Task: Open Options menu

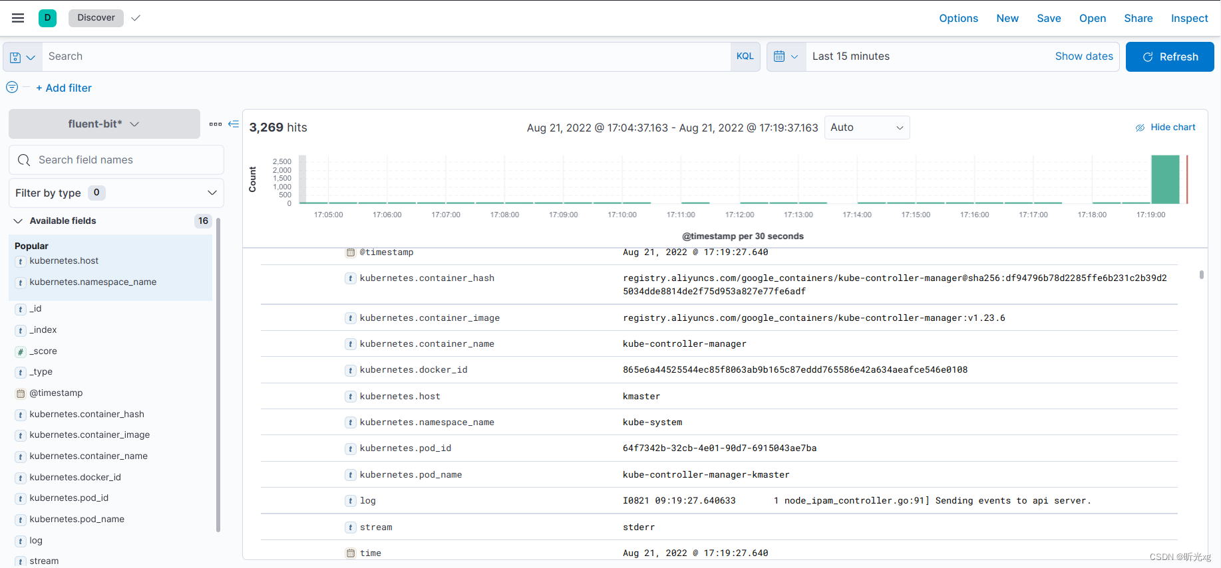Action: (x=958, y=19)
